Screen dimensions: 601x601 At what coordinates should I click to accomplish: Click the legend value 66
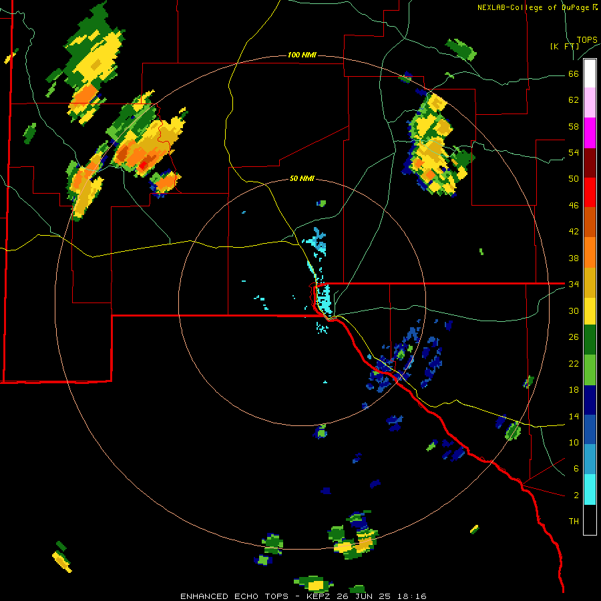coord(574,74)
